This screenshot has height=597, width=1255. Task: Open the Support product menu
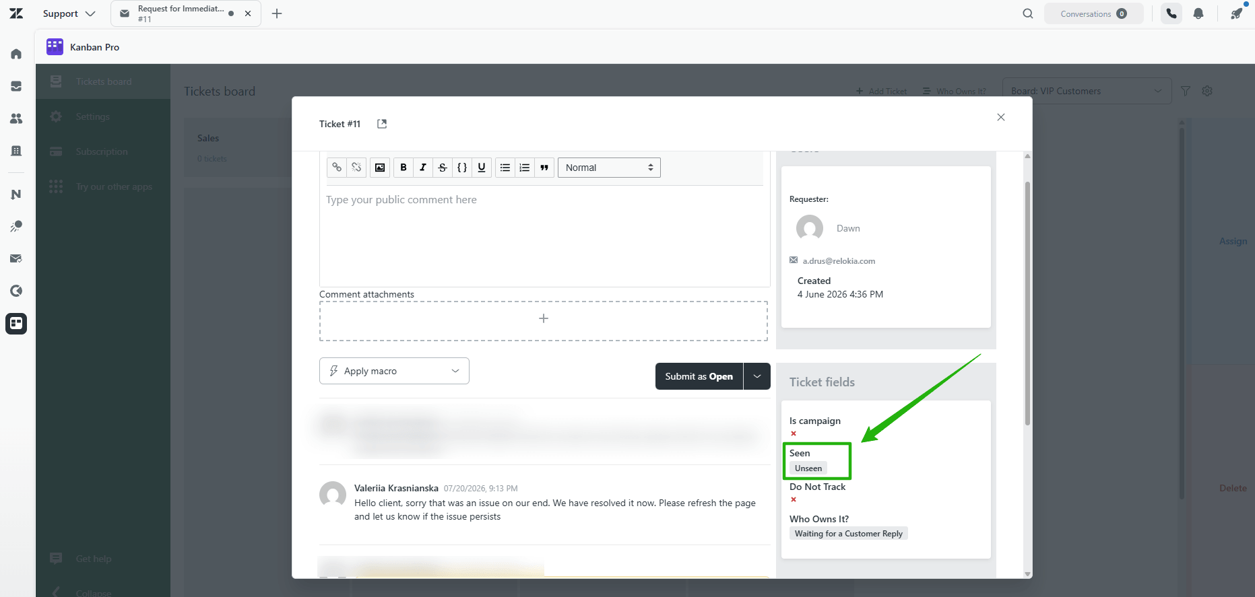pyautogui.click(x=69, y=13)
